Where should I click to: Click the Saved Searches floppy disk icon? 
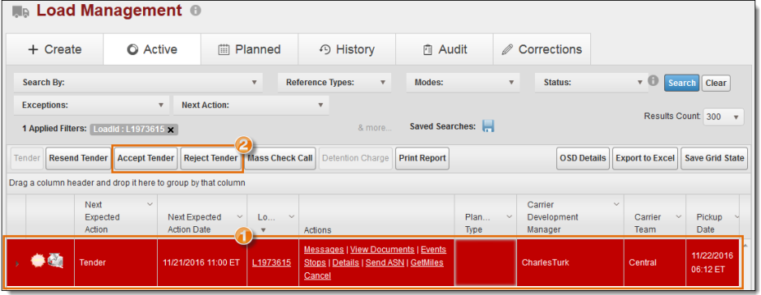pyautogui.click(x=488, y=126)
